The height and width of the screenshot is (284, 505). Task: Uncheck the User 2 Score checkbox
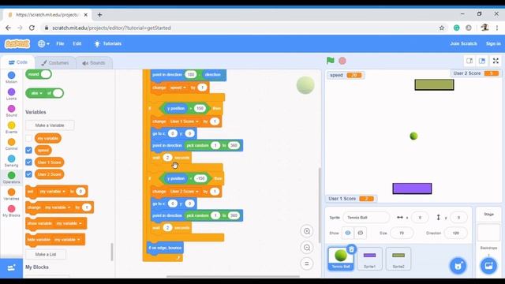[x=28, y=174]
